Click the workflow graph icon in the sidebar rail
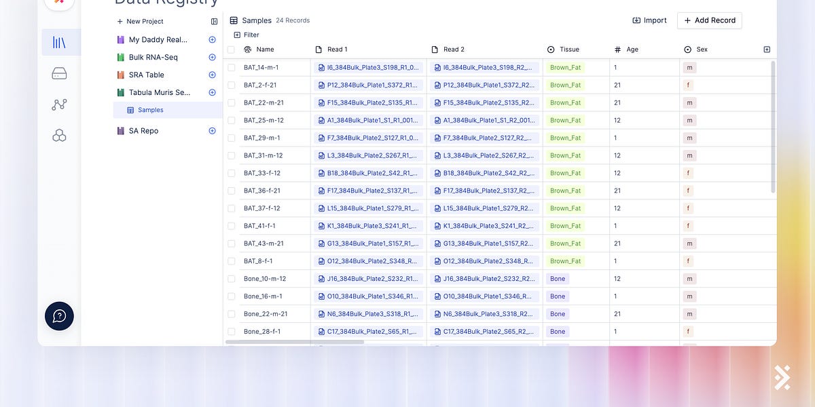 [59, 104]
